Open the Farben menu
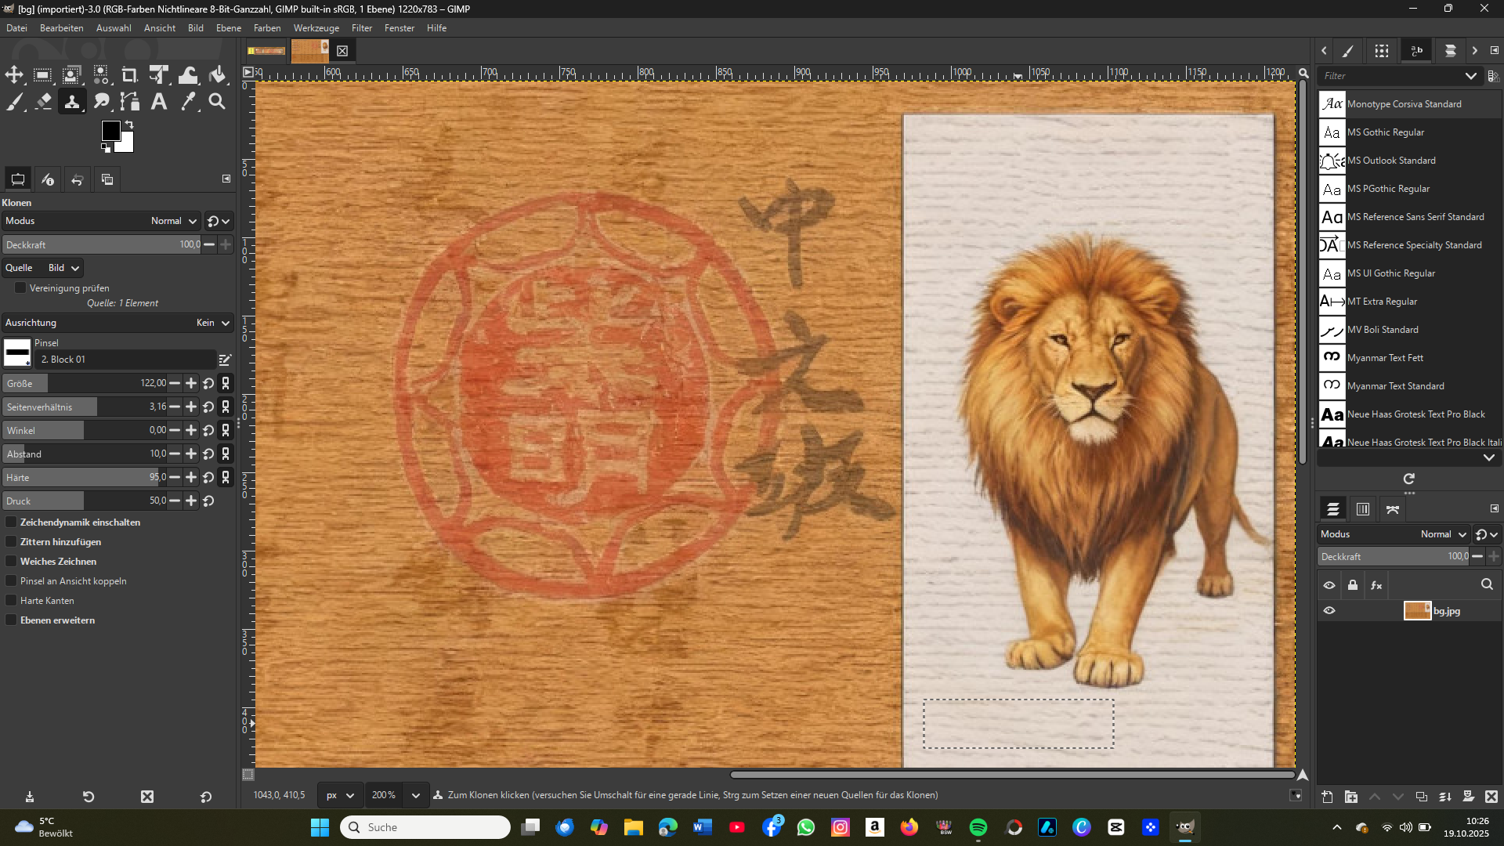The image size is (1504, 846). click(x=266, y=28)
